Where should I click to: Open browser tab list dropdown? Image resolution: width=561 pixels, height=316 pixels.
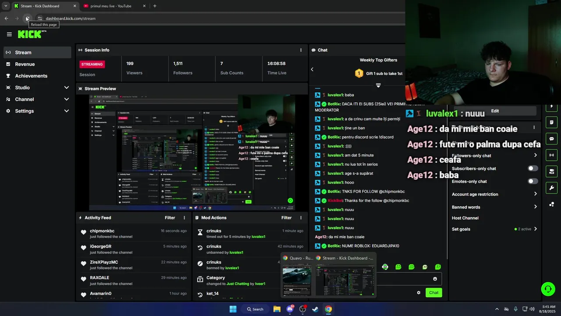pos(6,6)
